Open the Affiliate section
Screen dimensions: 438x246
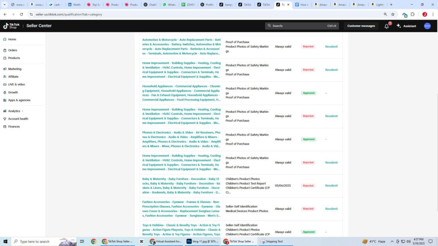(x=11, y=77)
